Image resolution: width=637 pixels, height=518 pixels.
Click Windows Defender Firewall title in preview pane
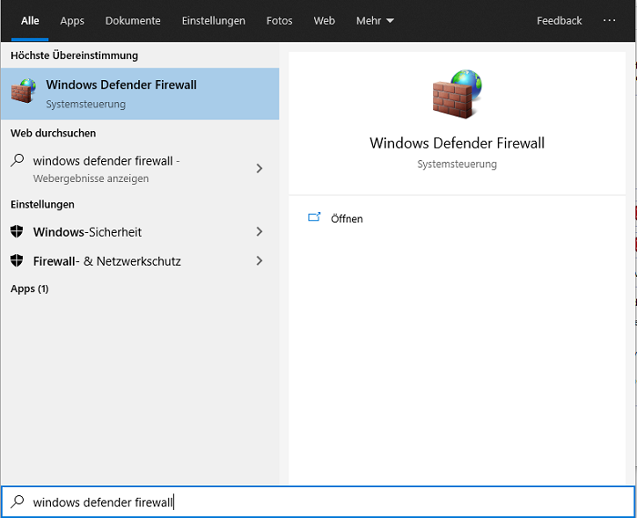pos(457,143)
